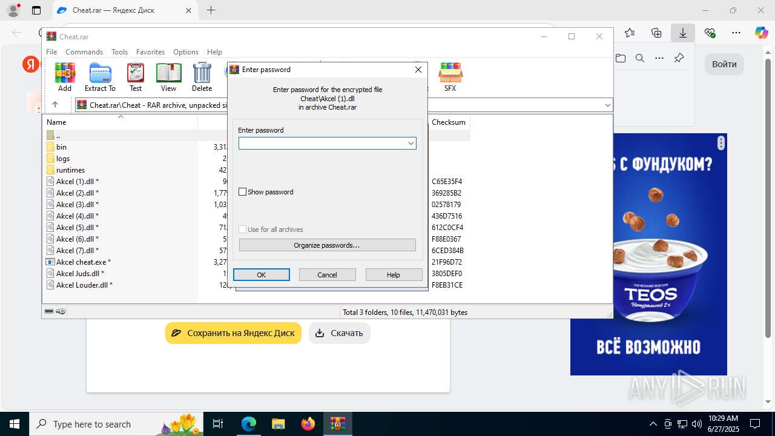The height and width of the screenshot is (436, 775).
Task: Click the SFX toolbar icon
Action: click(450, 77)
